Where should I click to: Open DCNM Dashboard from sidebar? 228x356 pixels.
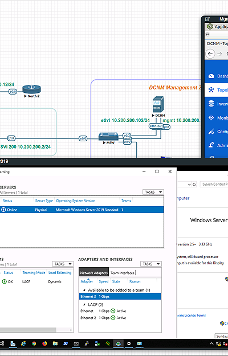216,76
